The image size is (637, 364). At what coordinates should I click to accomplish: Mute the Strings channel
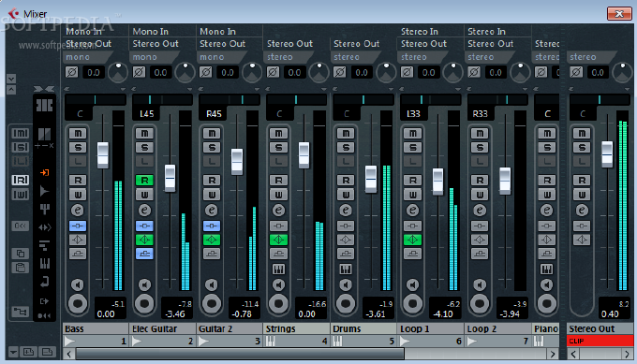point(279,133)
